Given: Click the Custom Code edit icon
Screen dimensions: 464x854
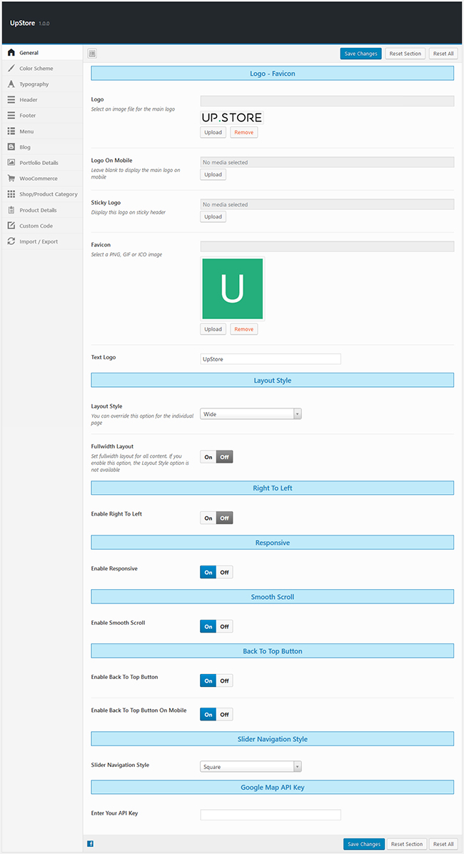Looking at the screenshot, I should coord(11,226).
